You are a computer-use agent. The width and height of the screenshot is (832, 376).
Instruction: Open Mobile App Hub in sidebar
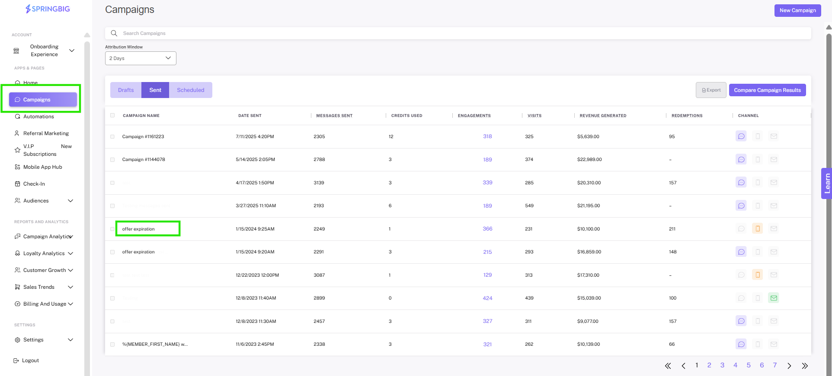tap(43, 167)
